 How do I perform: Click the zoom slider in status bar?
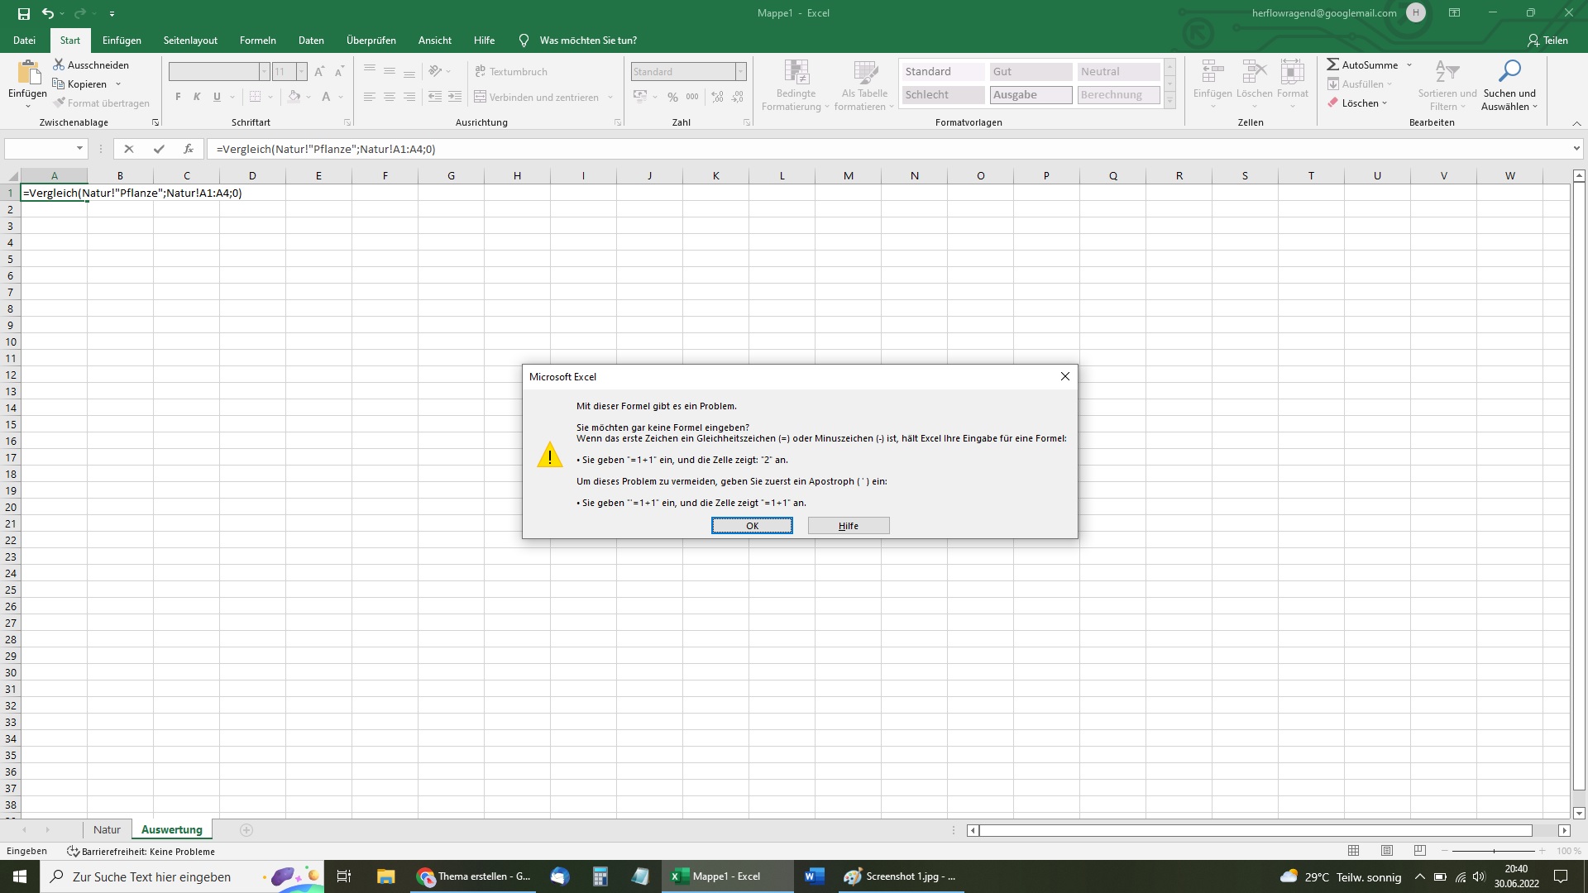(x=1494, y=851)
